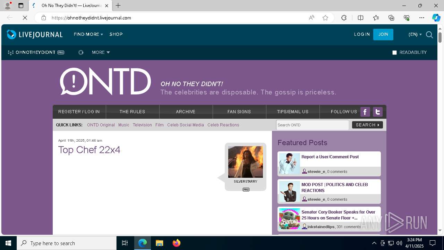Add this page to favorites
The image size is (444, 250).
[325, 18]
